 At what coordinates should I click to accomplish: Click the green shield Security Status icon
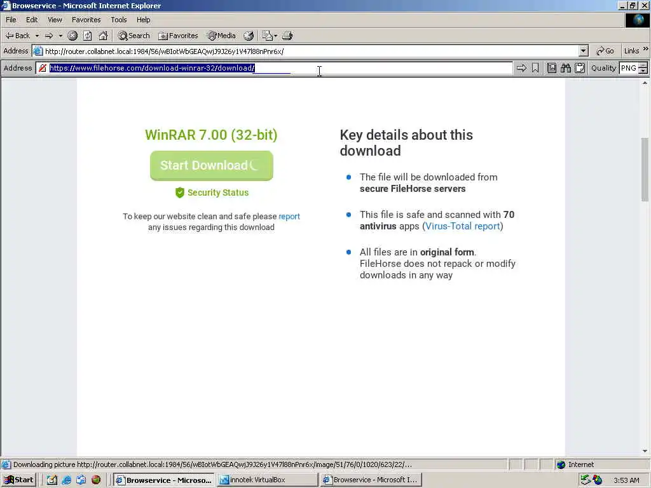(x=179, y=193)
